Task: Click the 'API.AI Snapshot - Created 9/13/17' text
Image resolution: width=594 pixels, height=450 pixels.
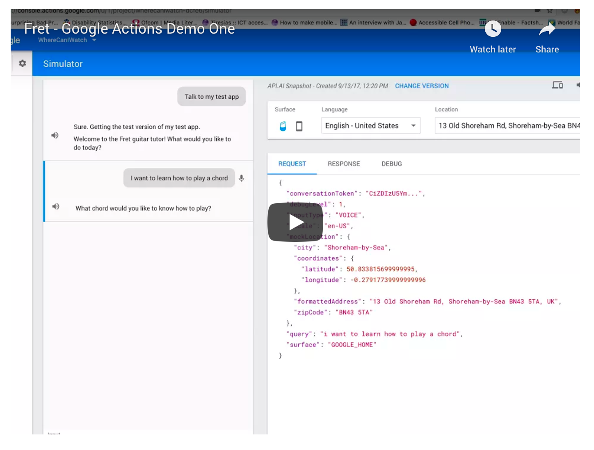Action: coord(327,86)
